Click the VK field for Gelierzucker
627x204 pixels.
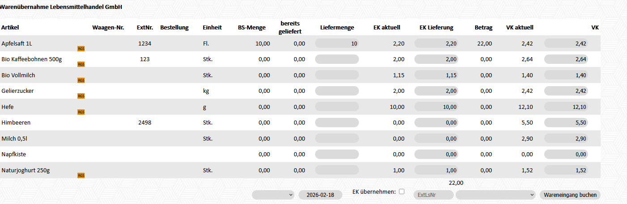tap(566, 91)
